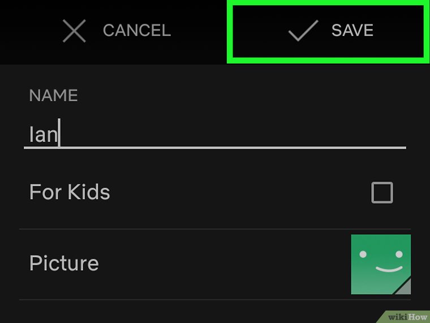Click the checkmark icon beside SAVE
Image resolution: width=430 pixels, height=323 pixels.
[303, 31]
